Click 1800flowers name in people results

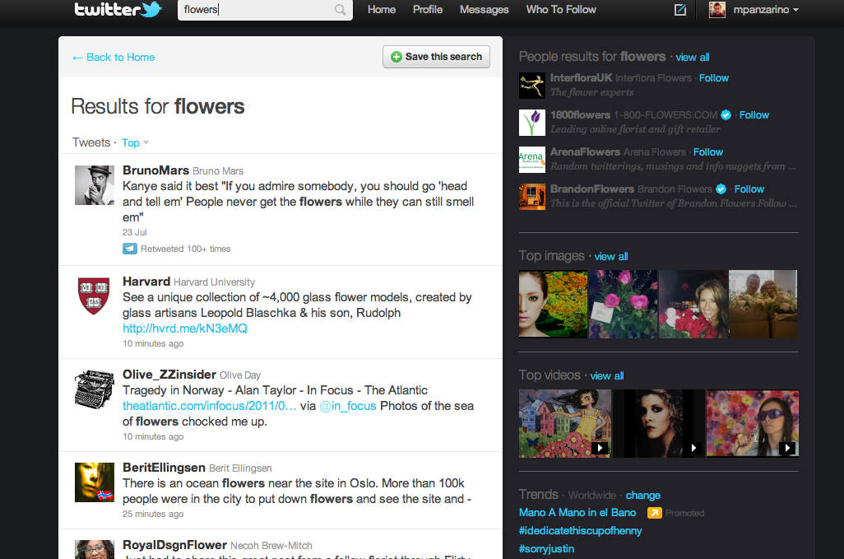580,114
